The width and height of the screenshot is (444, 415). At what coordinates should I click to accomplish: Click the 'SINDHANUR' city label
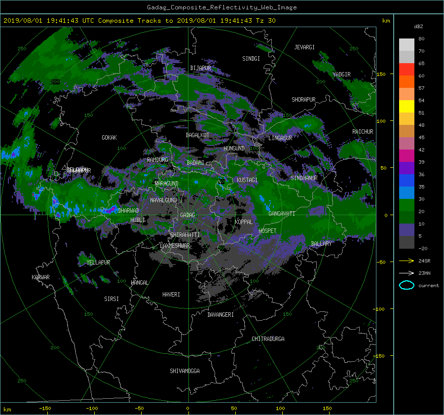[x=304, y=178]
